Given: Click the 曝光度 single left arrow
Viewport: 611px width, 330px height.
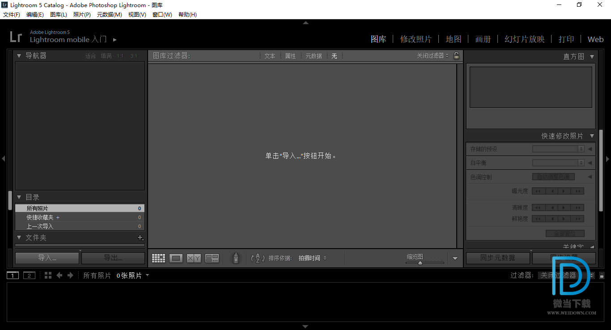Looking at the screenshot, I should pyautogui.click(x=552, y=191).
